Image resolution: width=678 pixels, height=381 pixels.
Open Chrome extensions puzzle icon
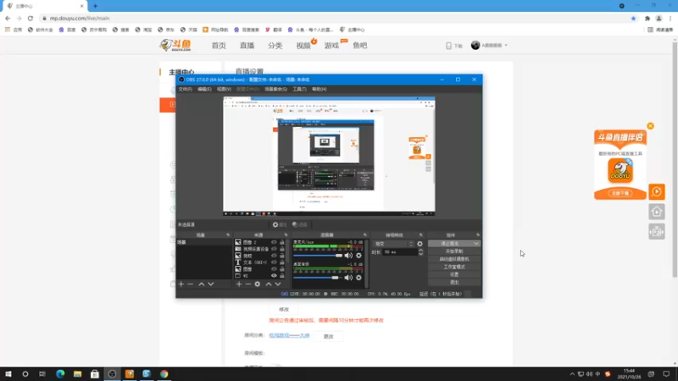[x=647, y=18]
